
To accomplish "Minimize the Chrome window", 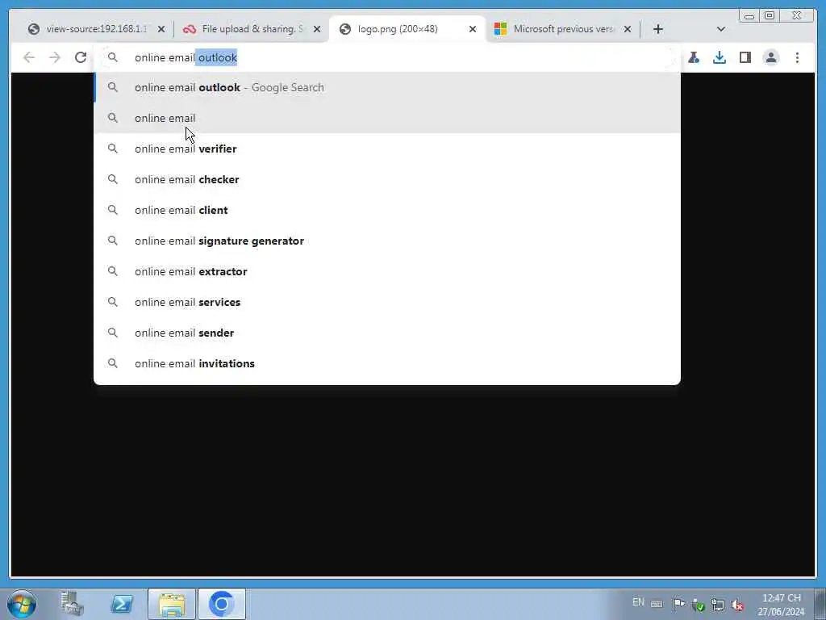I will (x=749, y=16).
